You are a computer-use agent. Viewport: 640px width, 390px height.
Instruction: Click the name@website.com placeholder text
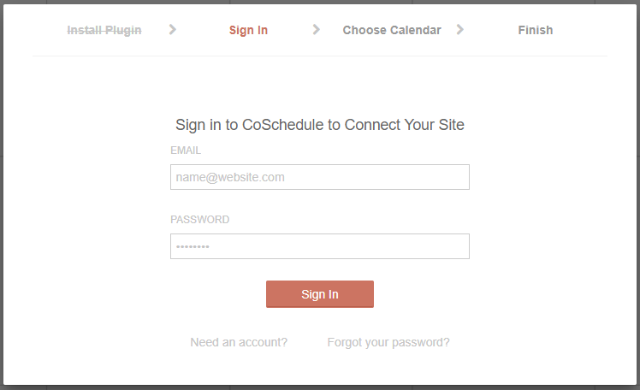click(230, 177)
